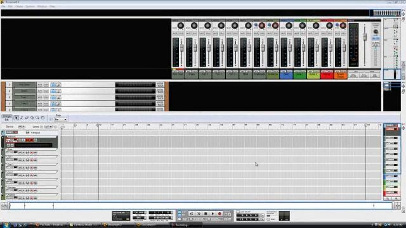406x228 pixels.
Task: Click the sequencer horizontal scrollbar
Action: coord(200,206)
